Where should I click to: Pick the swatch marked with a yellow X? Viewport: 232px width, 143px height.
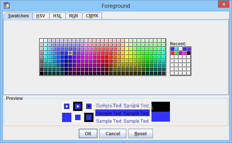pyautogui.click(x=70, y=53)
